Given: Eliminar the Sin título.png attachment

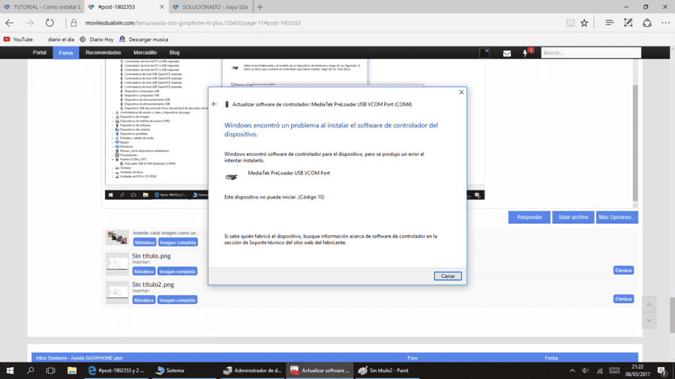Looking at the screenshot, I should (x=623, y=270).
